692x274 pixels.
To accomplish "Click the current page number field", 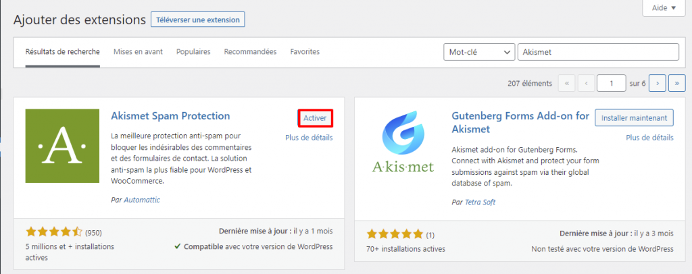I will coord(612,83).
